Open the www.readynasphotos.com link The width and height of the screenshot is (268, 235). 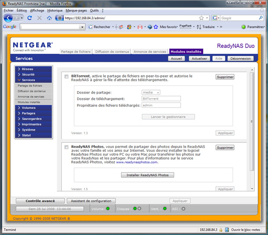137,162
